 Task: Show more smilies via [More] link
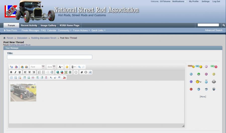pos(203,97)
